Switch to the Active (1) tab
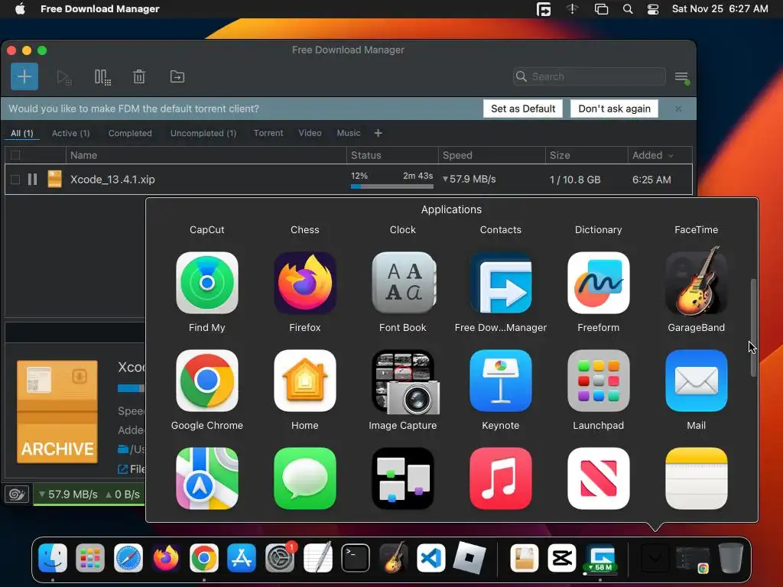The height and width of the screenshot is (587, 783). click(71, 133)
